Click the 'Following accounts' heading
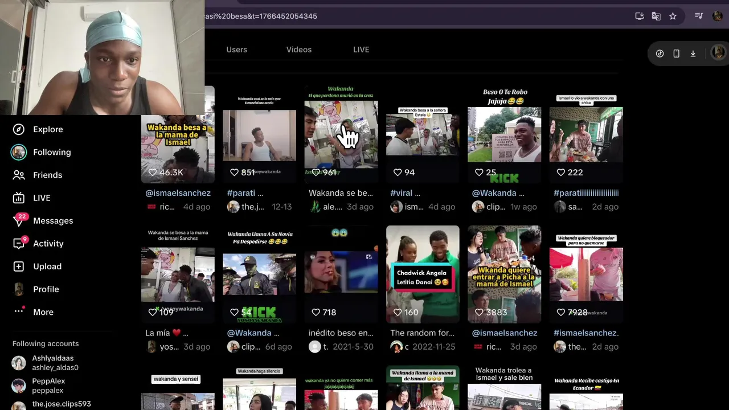This screenshot has height=410, width=729. [x=46, y=343]
